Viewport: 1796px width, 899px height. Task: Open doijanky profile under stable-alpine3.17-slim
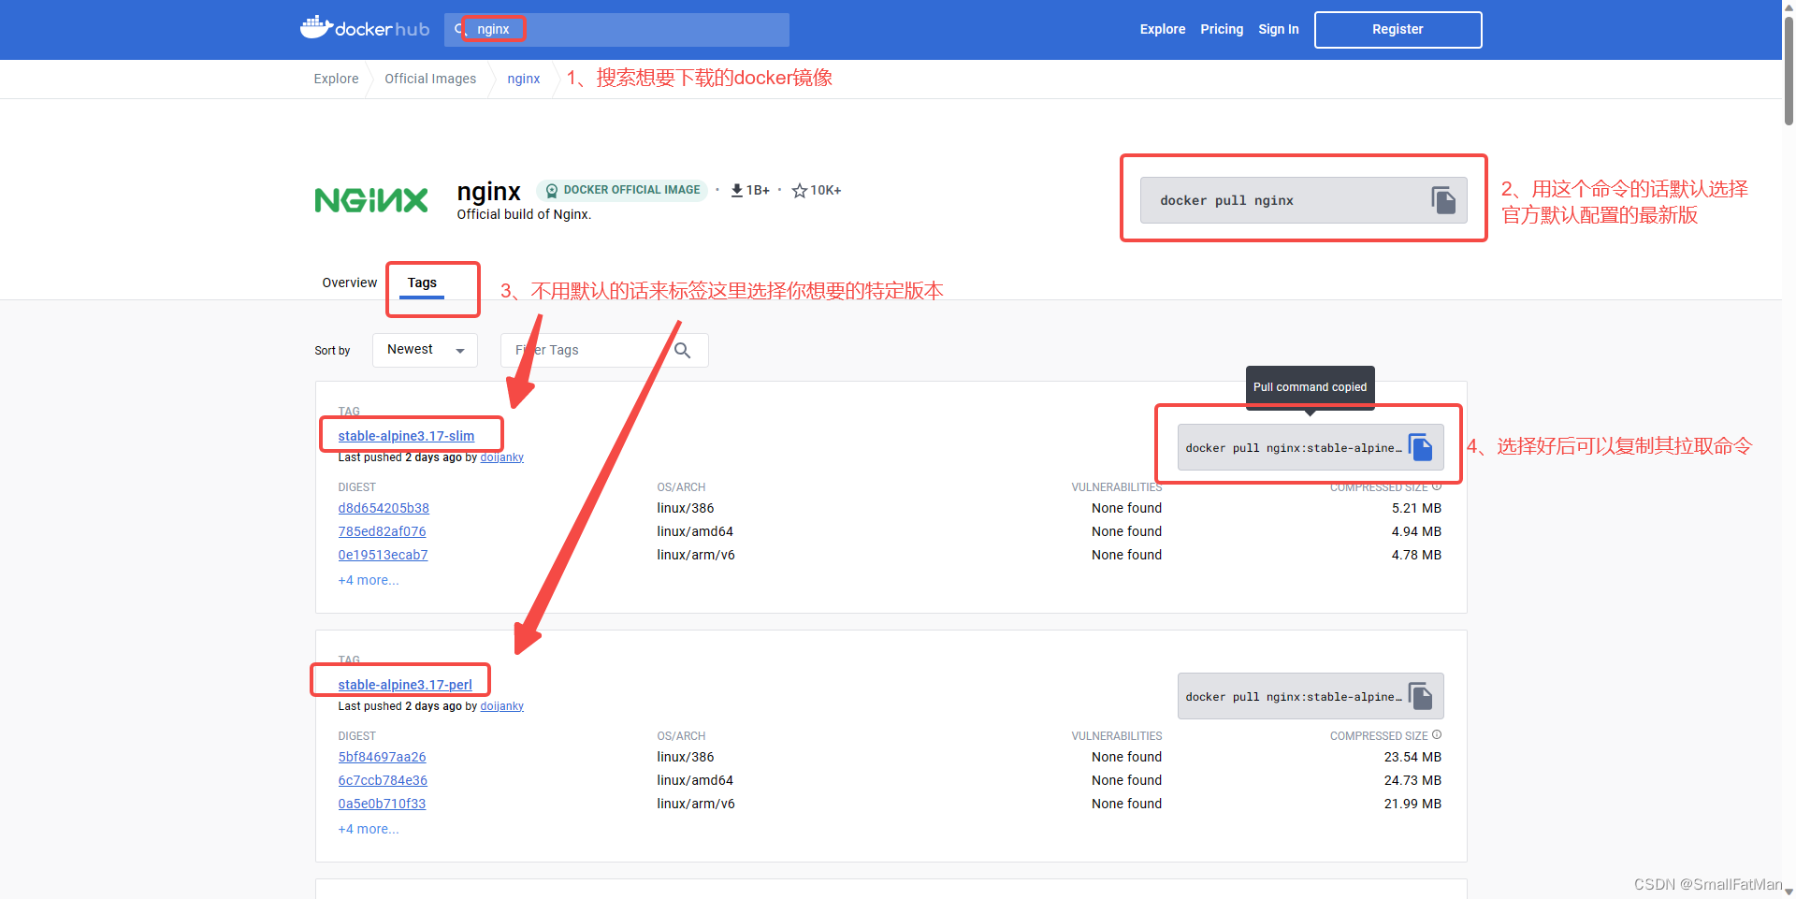tap(501, 457)
